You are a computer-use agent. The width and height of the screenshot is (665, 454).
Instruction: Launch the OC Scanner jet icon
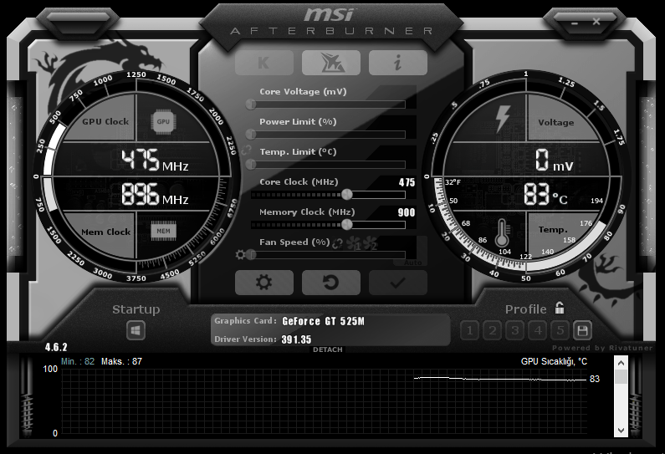coord(331,63)
